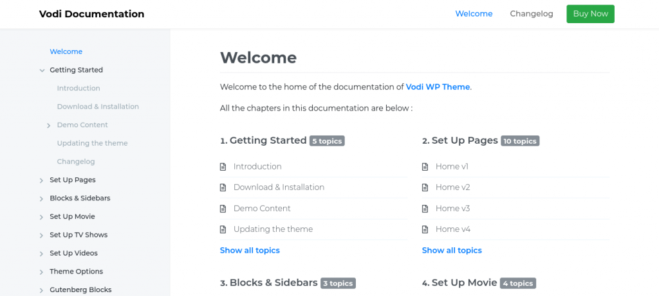The width and height of the screenshot is (659, 296).
Task: Expand the Blocks & Sidebars sidebar chevron
Action: (42, 199)
